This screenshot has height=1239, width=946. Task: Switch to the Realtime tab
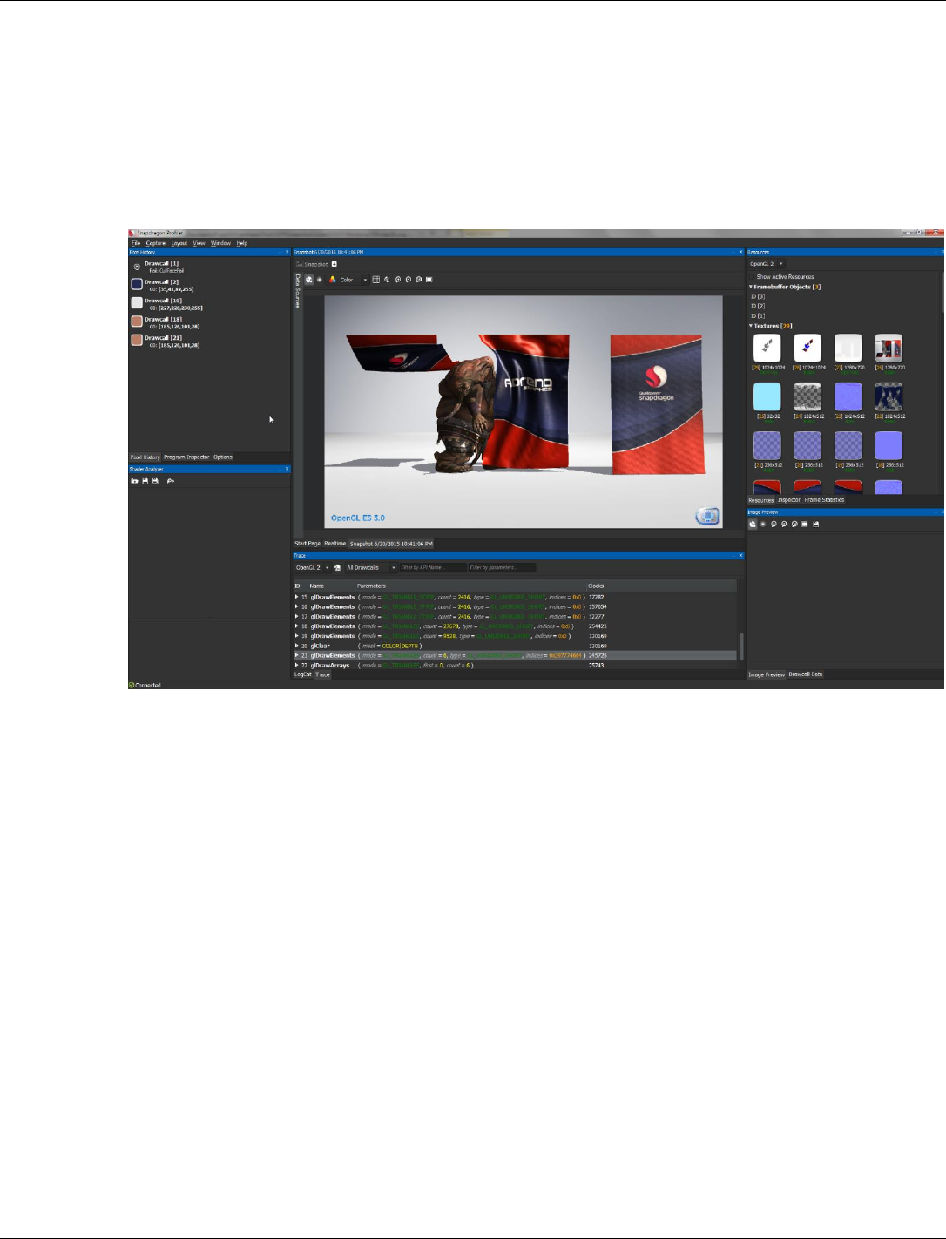click(x=335, y=544)
